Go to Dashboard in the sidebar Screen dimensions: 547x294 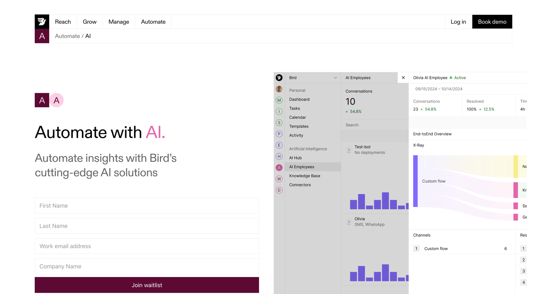pos(299,99)
